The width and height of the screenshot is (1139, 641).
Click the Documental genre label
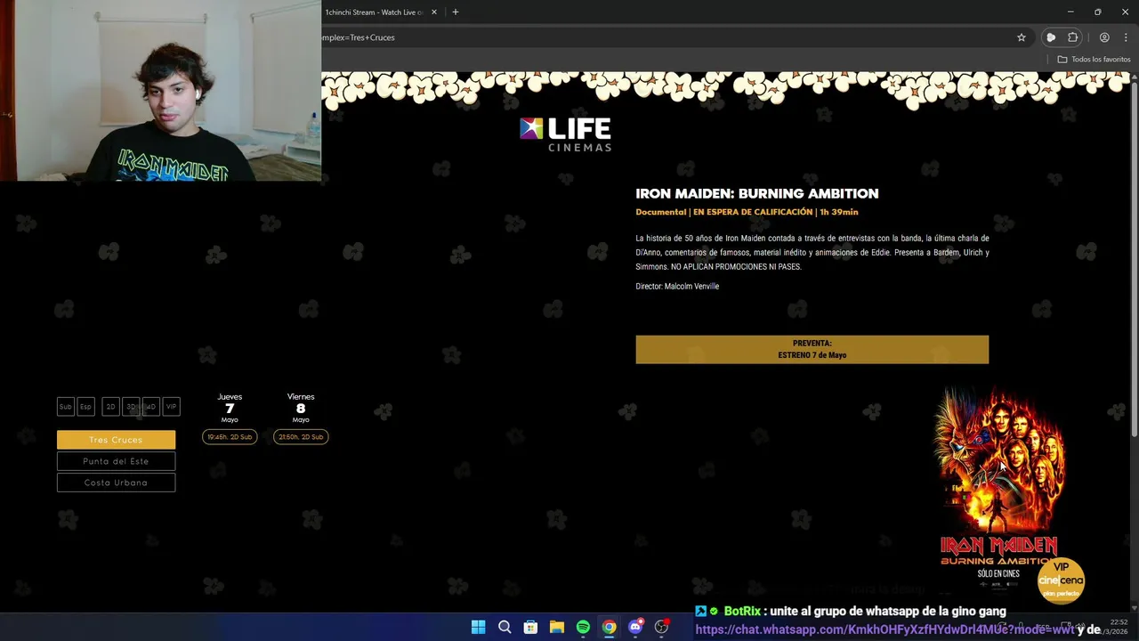[x=660, y=212]
